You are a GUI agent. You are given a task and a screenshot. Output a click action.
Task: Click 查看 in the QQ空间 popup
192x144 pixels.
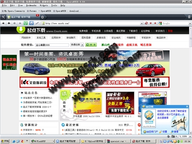click(175, 132)
